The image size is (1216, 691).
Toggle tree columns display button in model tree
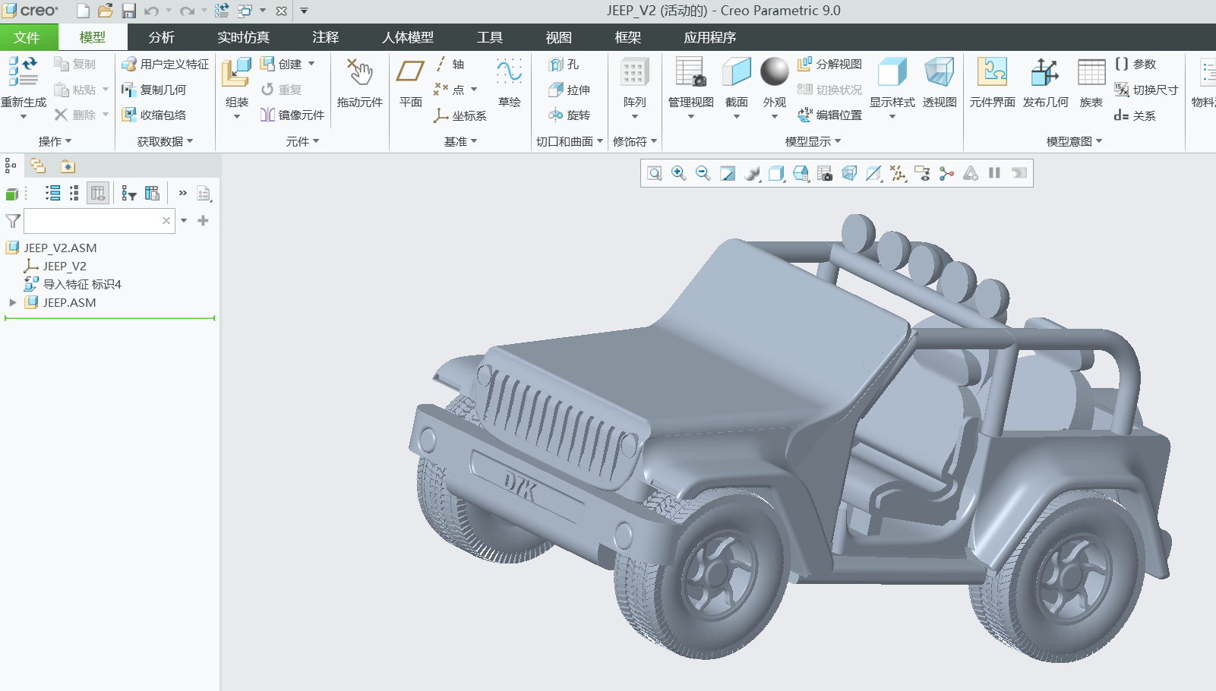pos(98,193)
